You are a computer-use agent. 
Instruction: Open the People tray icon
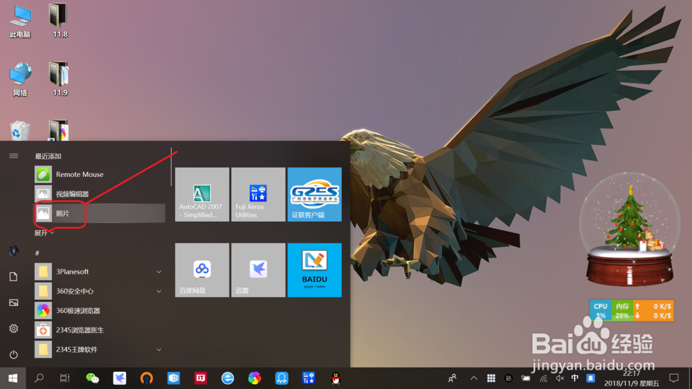tap(453, 378)
